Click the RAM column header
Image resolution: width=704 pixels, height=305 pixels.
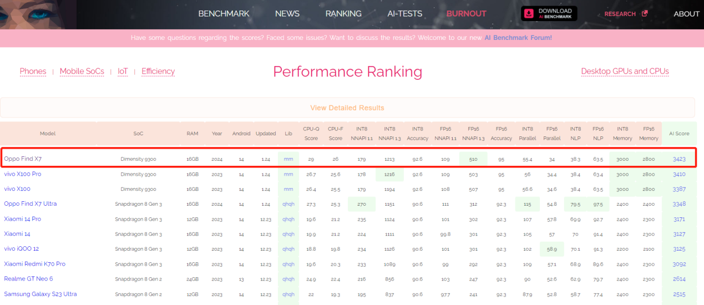pos(193,134)
